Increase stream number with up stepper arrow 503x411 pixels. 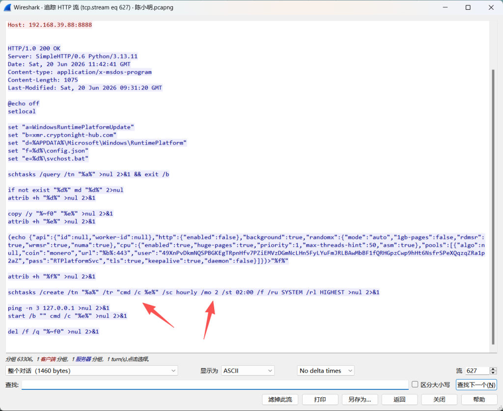[493, 369]
